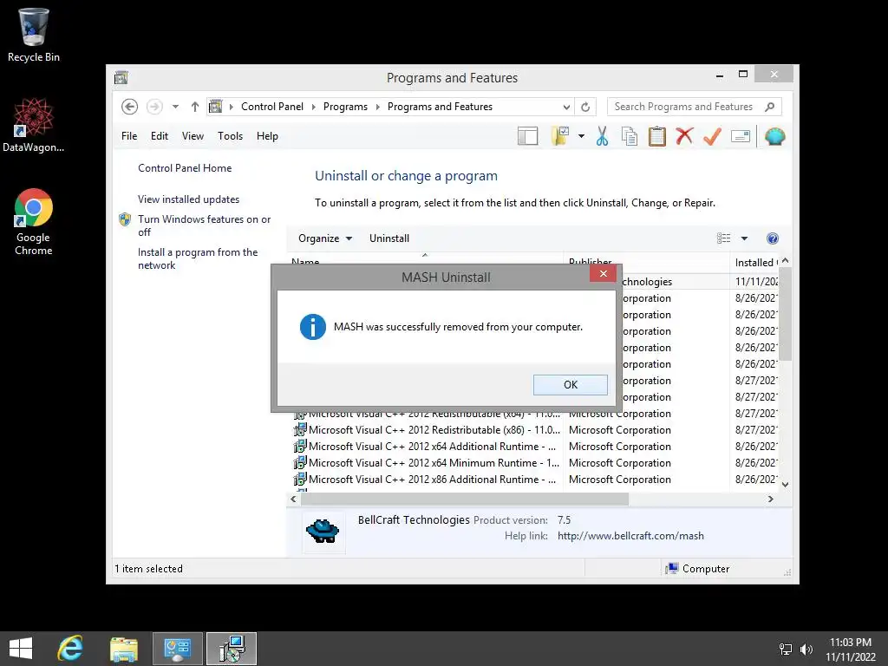Screen dimensions: 888x666
Task: Click the Control Panel taskbar button
Action: pyautogui.click(x=178, y=649)
